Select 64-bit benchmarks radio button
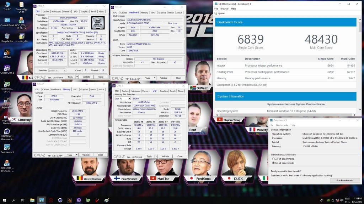 tap(273, 163)
